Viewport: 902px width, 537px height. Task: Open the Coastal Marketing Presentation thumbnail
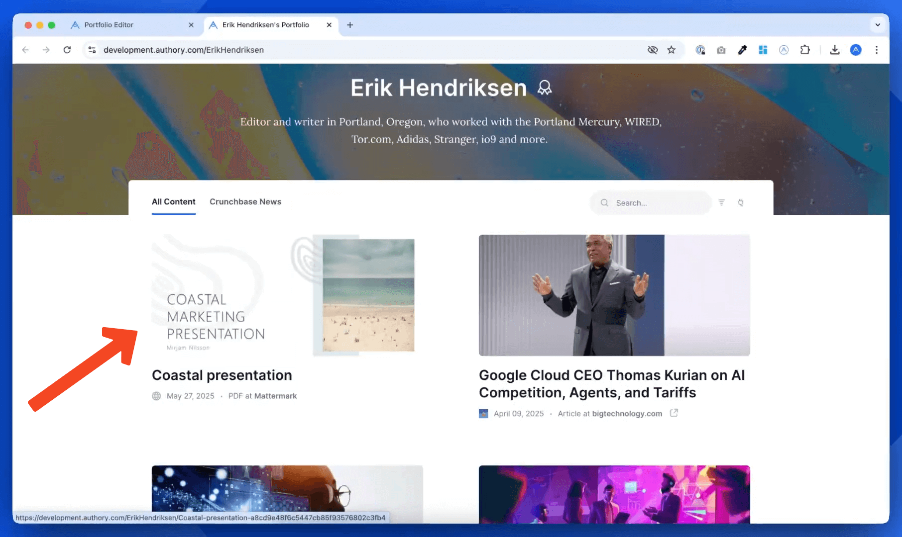tap(287, 295)
